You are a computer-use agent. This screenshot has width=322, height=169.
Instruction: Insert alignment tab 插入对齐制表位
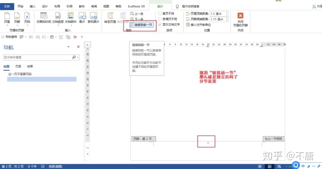pyautogui.click(x=199, y=25)
